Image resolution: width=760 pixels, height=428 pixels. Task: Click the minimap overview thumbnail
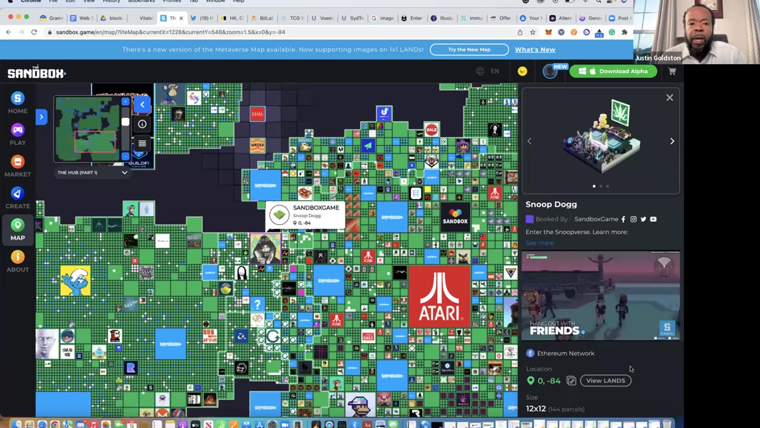click(87, 128)
